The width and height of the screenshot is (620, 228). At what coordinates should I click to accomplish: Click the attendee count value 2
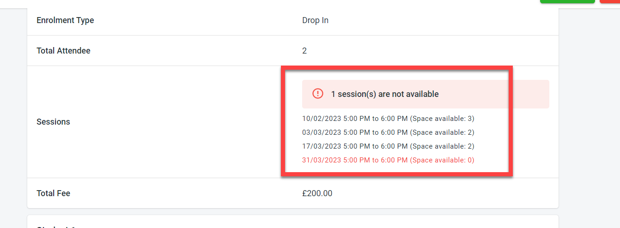304,51
